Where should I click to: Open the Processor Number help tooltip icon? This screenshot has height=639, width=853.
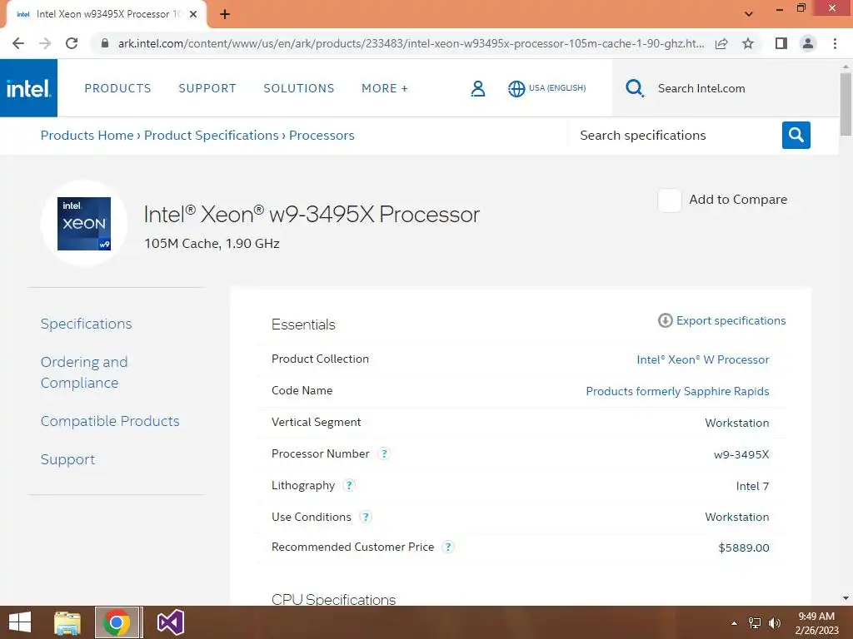[x=384, y=453]
